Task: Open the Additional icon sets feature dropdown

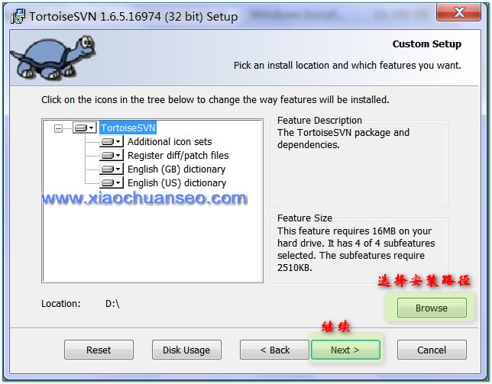Action: (112, 142)
